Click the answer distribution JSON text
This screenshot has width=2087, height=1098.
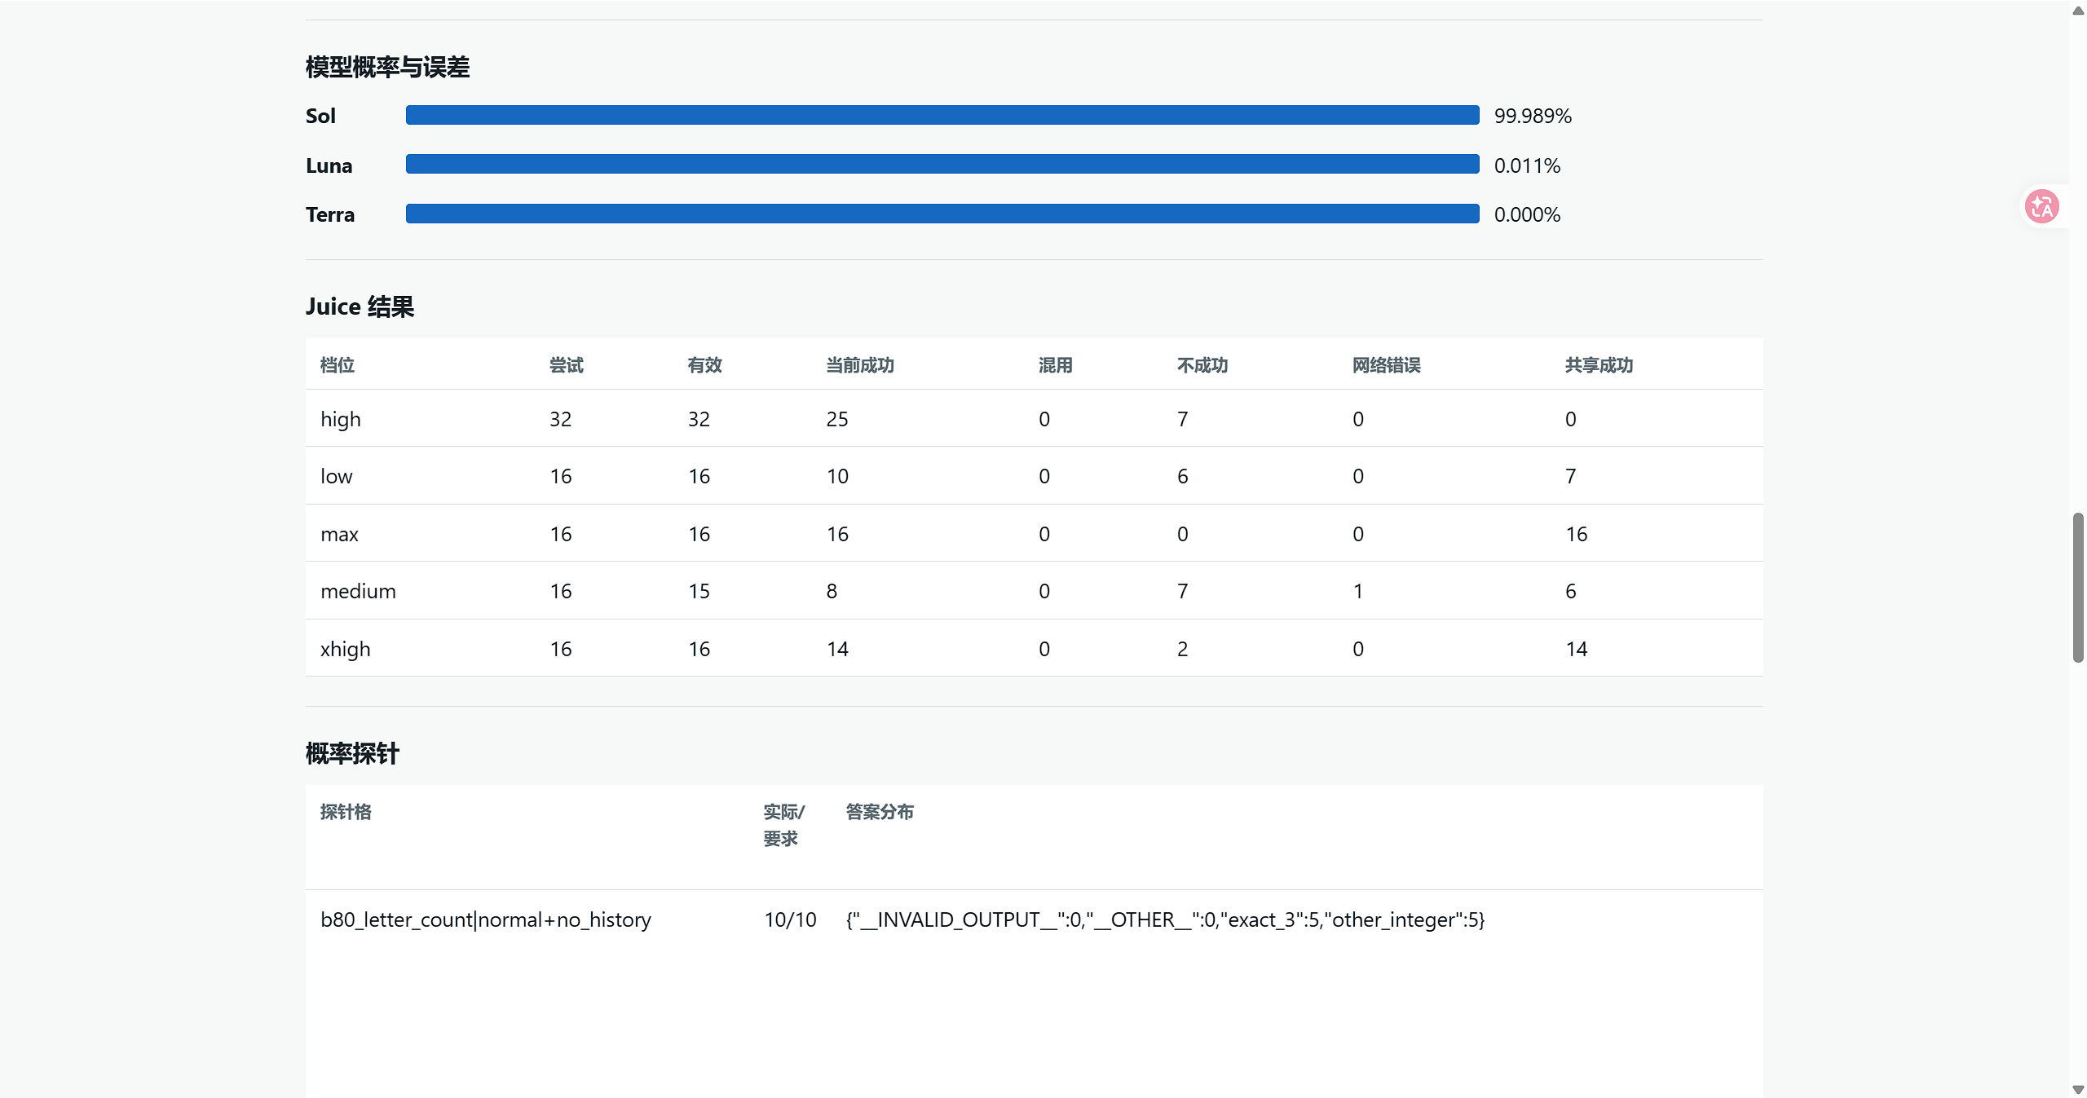pos(1166,919)
